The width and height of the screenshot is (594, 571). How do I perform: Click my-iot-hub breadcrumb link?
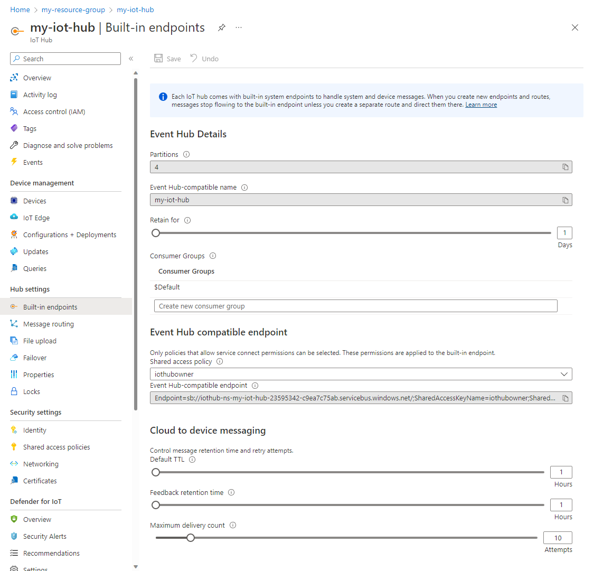(135, 10)
